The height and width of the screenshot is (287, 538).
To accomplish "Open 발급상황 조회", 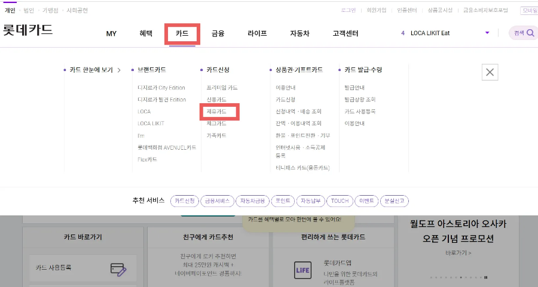I will 360,100.
